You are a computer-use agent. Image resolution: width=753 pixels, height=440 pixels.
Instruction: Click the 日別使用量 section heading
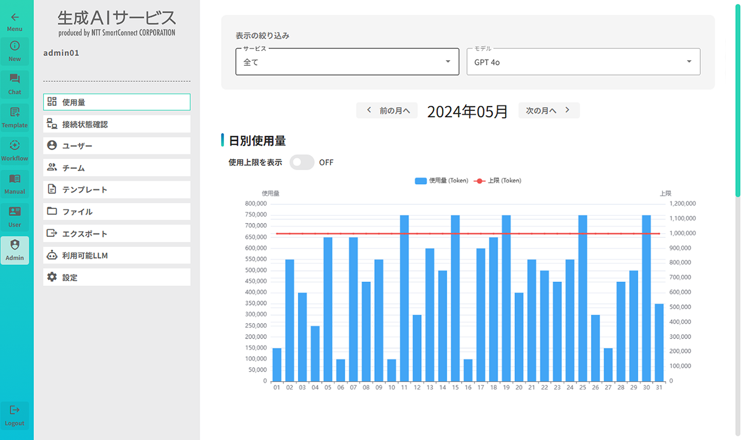click(257, 141)
